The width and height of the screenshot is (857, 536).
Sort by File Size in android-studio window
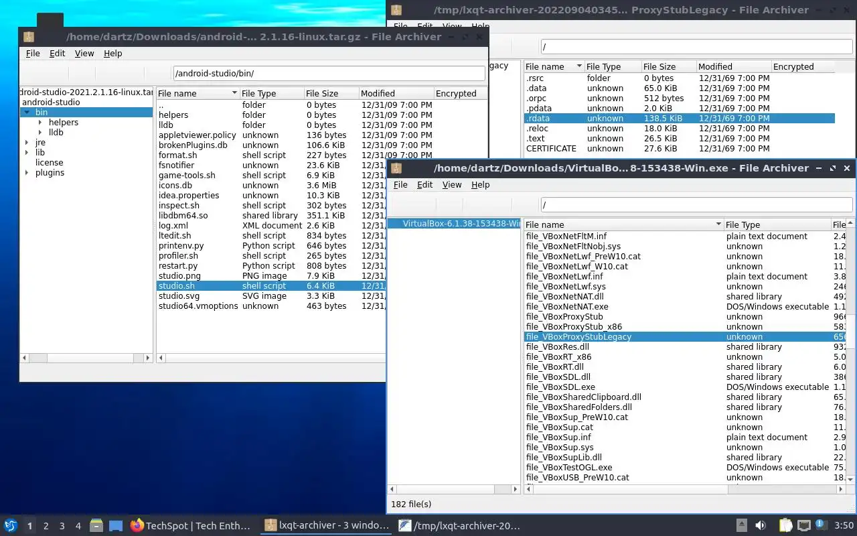[331, 93]
